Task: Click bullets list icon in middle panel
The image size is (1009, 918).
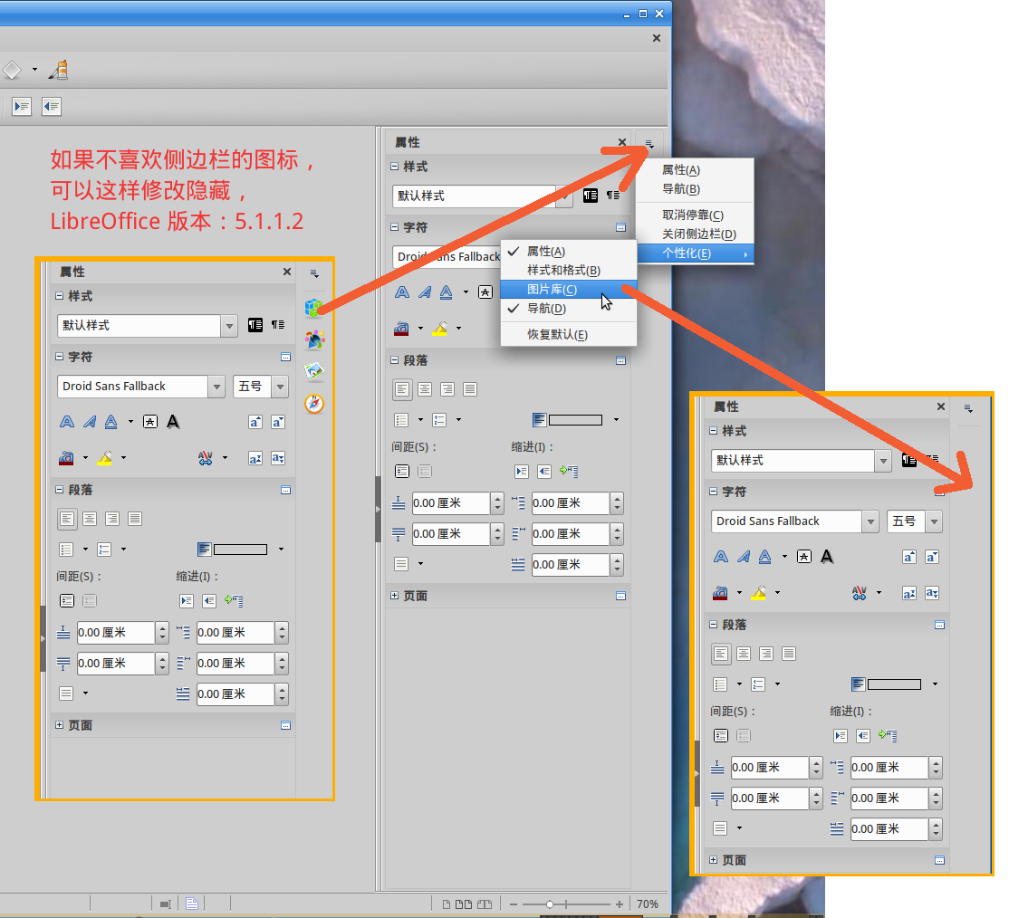Action: pyautogui.click(x=401, y=420)
